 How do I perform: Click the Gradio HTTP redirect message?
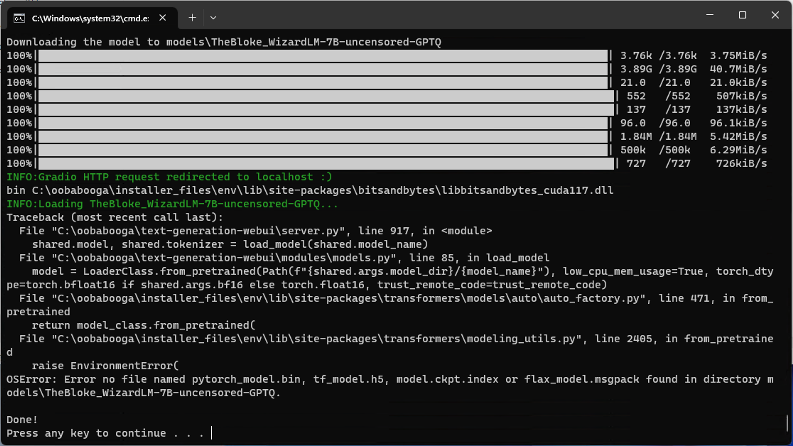169,176
